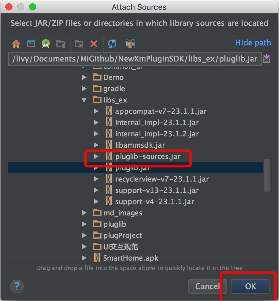Select pluglib-sources.jar in the tree
279x301 pixels.
point(148,157)
